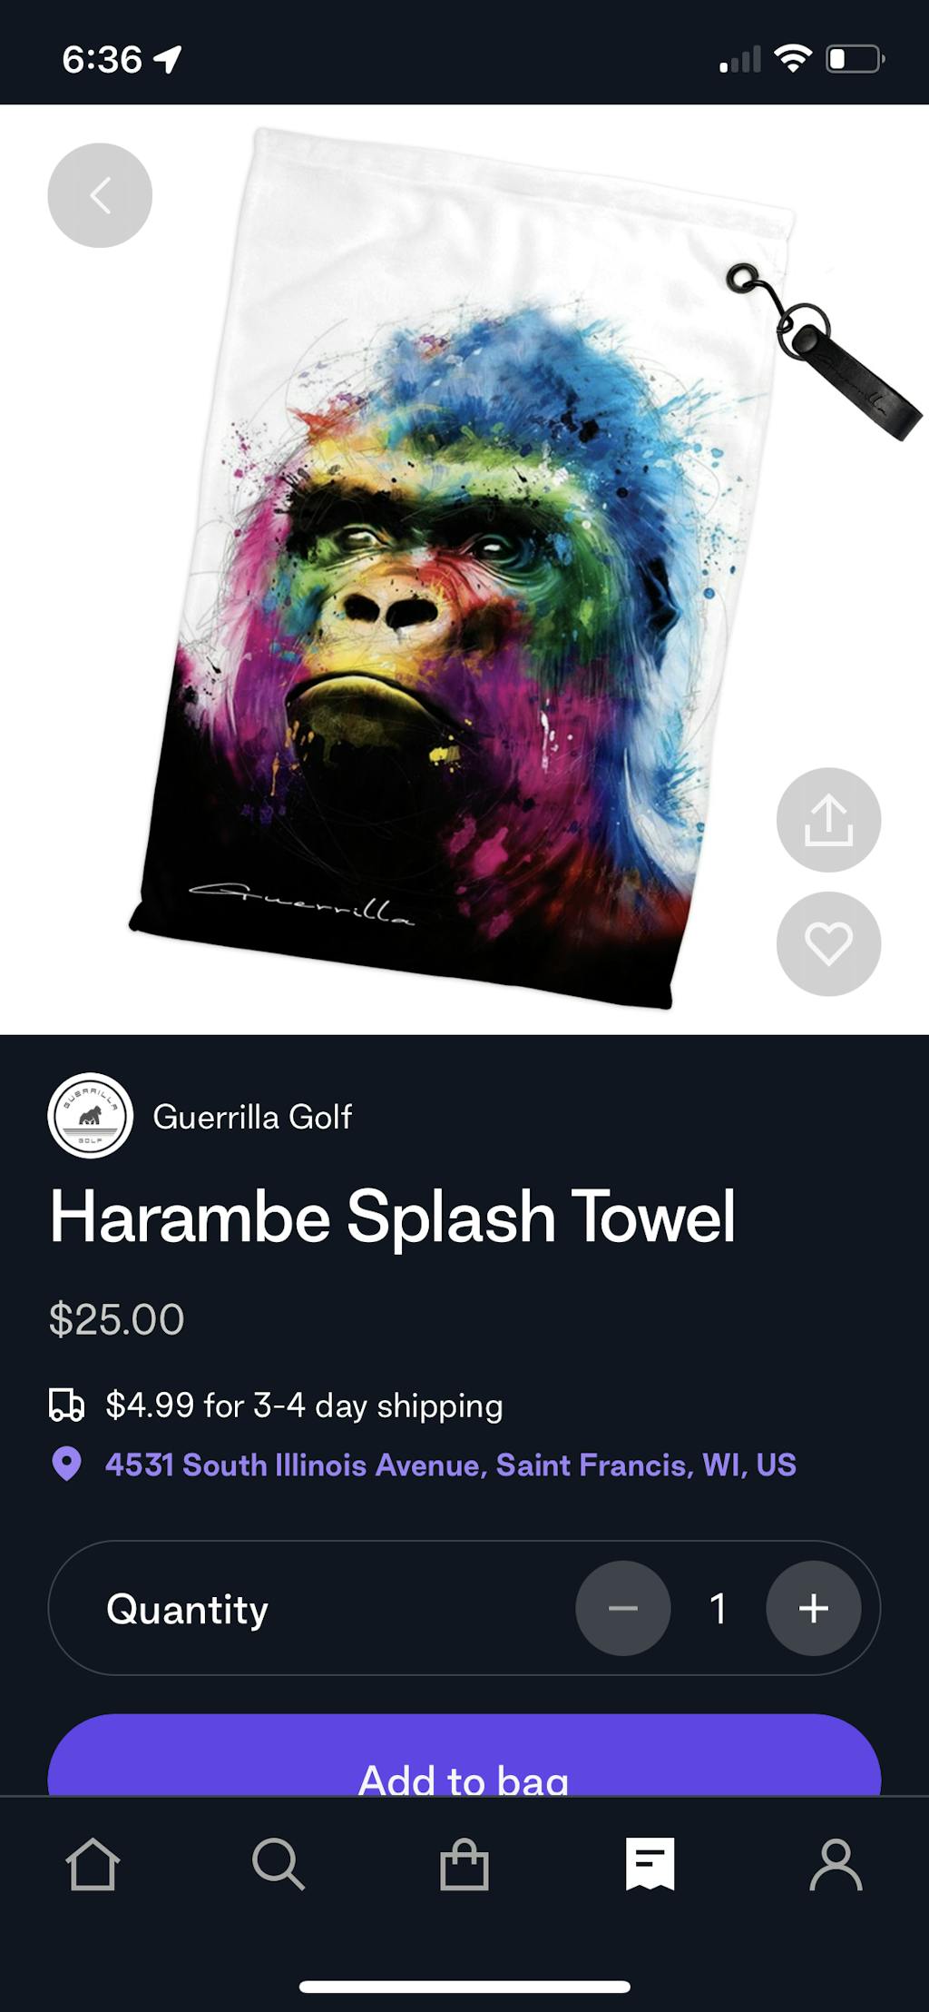Open the Home tab icon
929x2012 pixels.
tap(93, 1864)
